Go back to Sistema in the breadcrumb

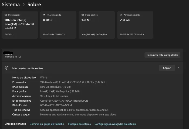click(11, 5)
